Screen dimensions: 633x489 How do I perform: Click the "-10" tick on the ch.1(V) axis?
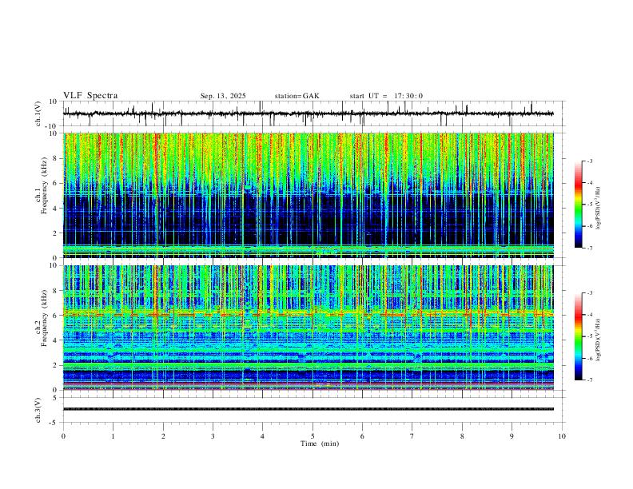[x=51, y=126]
